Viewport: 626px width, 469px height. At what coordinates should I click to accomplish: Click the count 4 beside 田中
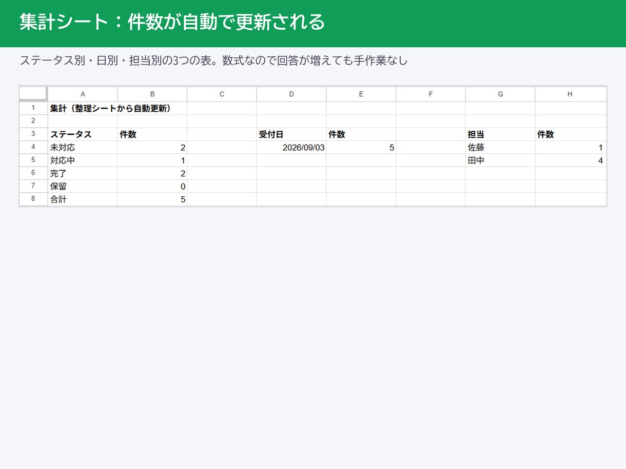pyautogui.click(x=571, y=160)
